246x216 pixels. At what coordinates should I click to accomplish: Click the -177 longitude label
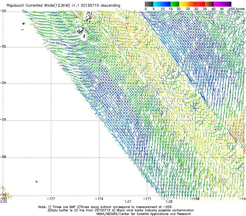(x=51, y=199)
